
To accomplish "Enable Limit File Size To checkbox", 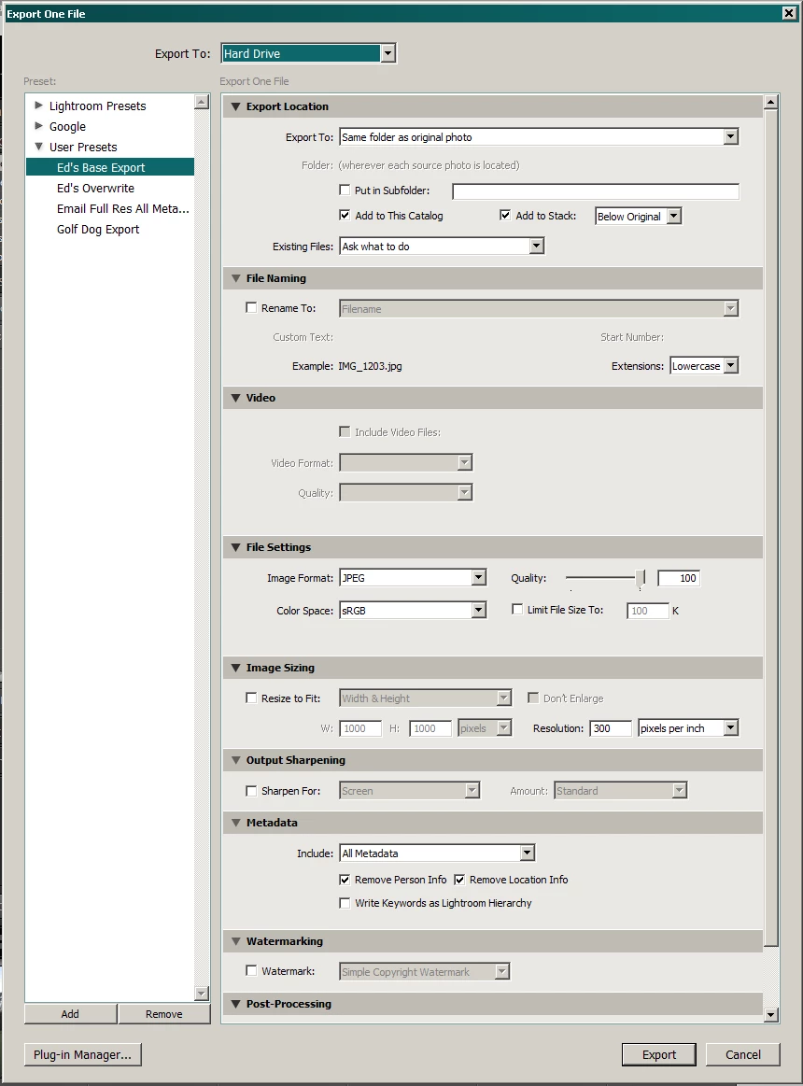I will coord(517,610).
